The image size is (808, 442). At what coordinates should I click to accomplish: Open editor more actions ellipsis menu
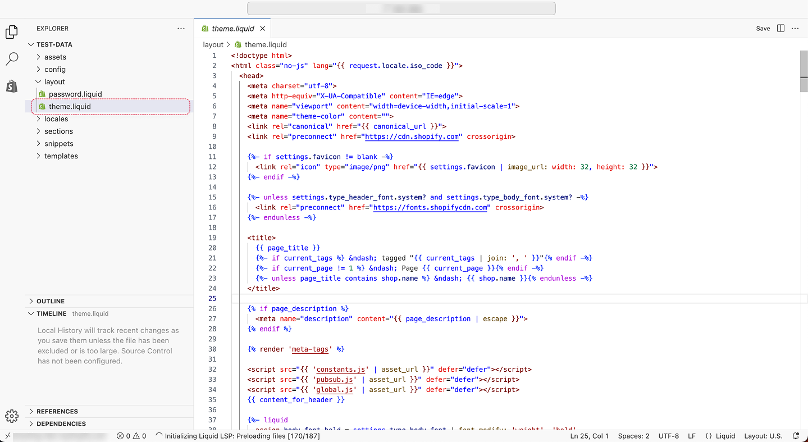(795, 28)
